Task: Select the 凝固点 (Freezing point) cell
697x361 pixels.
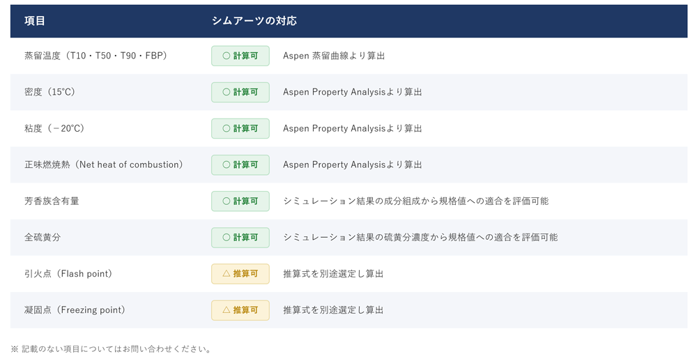Action: tap(75, 310)
